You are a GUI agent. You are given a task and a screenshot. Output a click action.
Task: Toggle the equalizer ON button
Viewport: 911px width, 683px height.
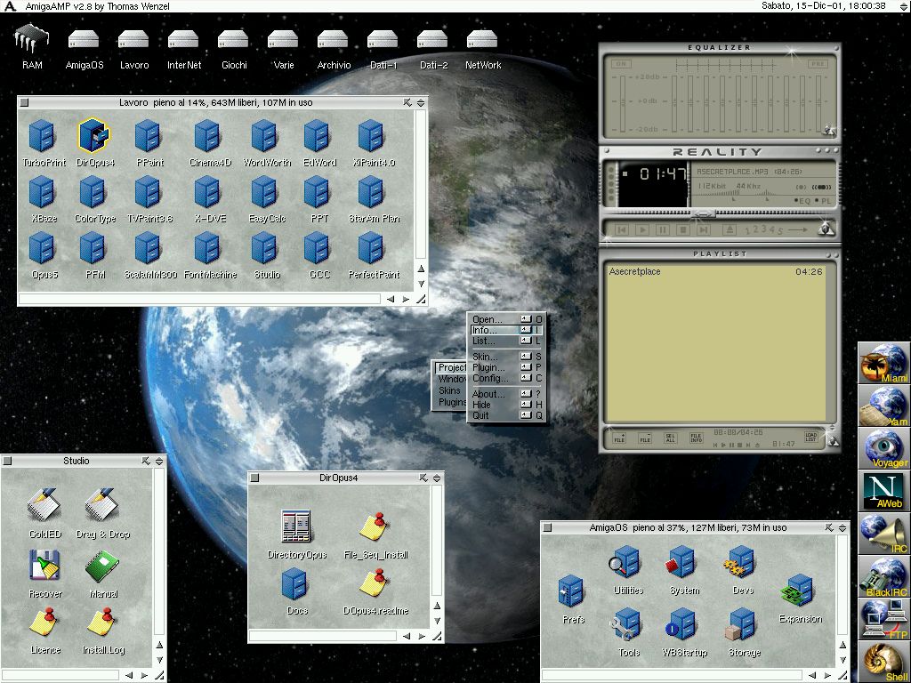(x=621, y=64)
